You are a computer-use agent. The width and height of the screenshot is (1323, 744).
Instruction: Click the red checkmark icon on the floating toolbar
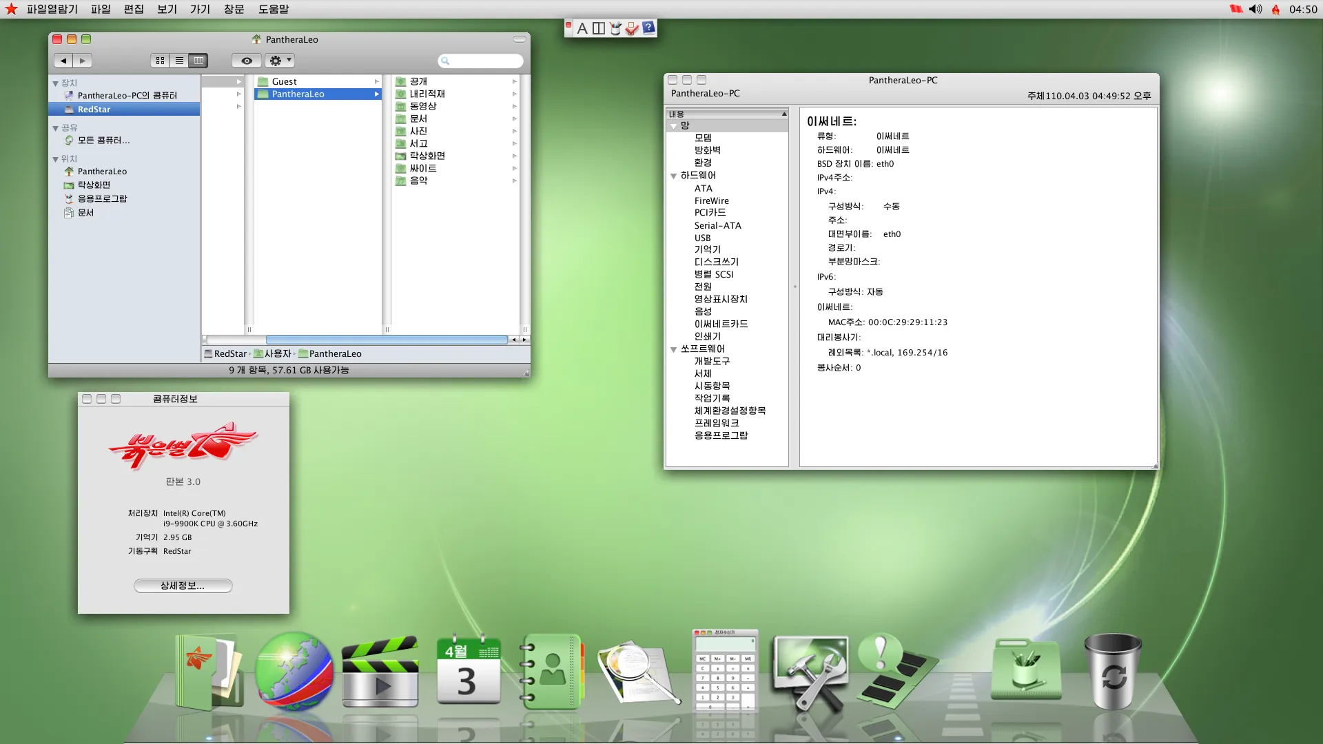(x=633, y=28)
